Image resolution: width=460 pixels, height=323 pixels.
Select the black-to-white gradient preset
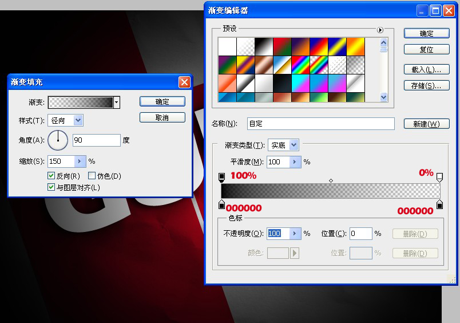point(264,47)
